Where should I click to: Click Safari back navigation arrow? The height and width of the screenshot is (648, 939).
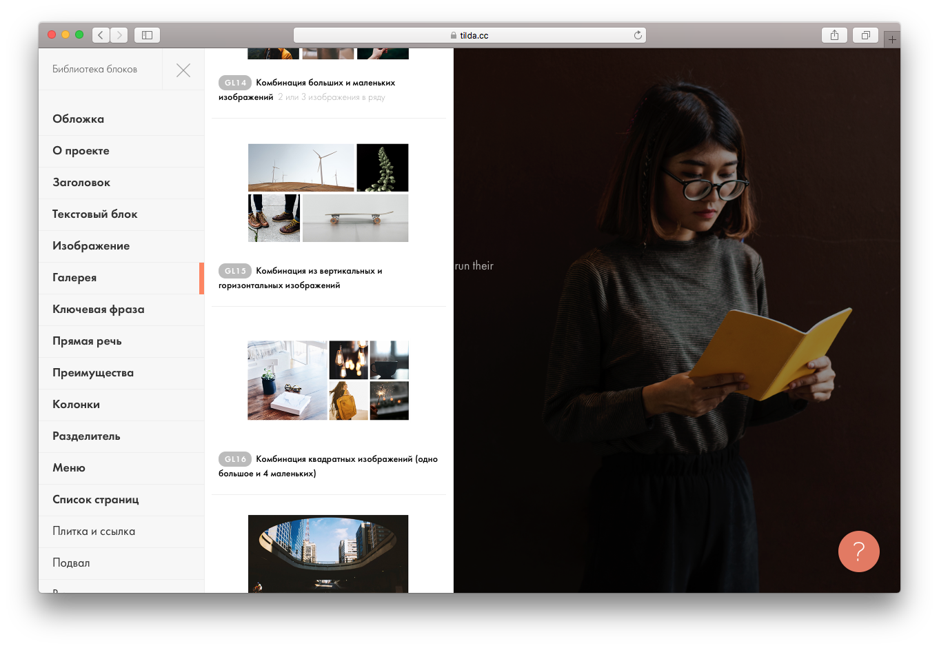point(101,35)
